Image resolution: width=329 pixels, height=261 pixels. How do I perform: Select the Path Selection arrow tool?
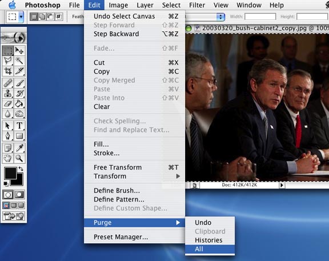8,126
